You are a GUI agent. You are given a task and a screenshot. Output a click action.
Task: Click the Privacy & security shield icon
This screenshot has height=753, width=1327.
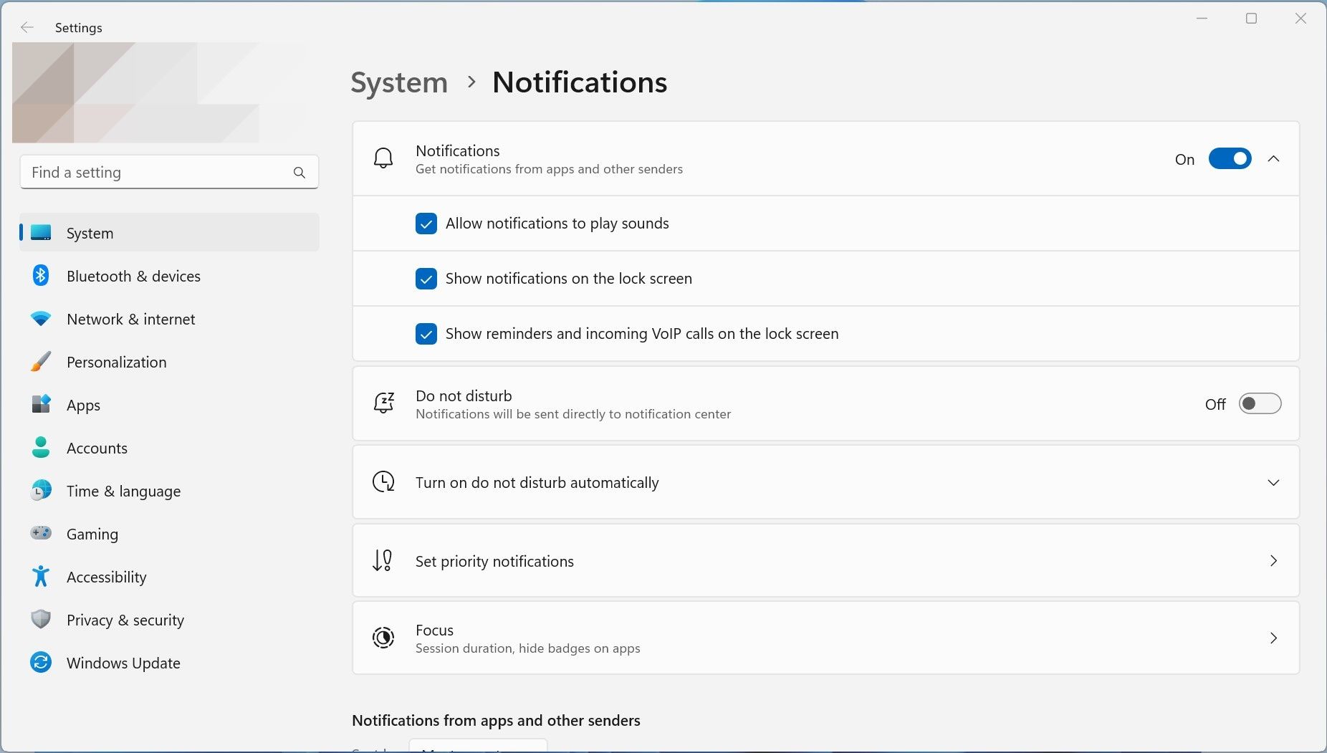pos(41,620)
